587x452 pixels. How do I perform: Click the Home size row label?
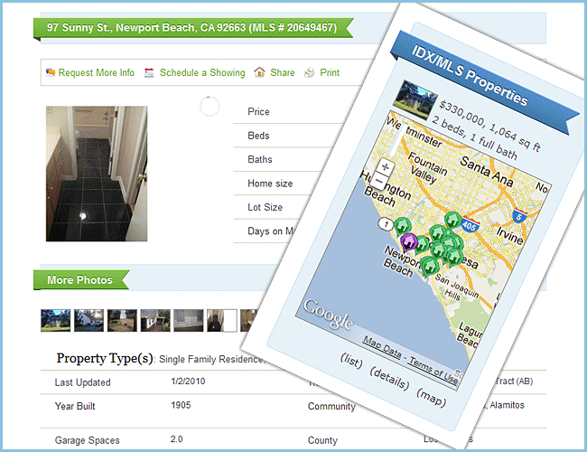click(270, 184)
